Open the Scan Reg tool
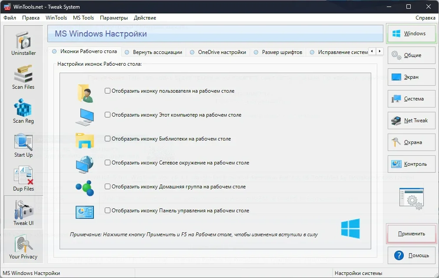Image resolution: width=439 pixels, height=278 pixels. (23, 111)
